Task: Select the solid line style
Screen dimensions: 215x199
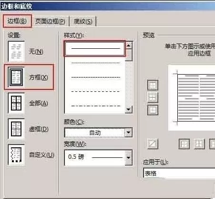Action: click(95, 48)
